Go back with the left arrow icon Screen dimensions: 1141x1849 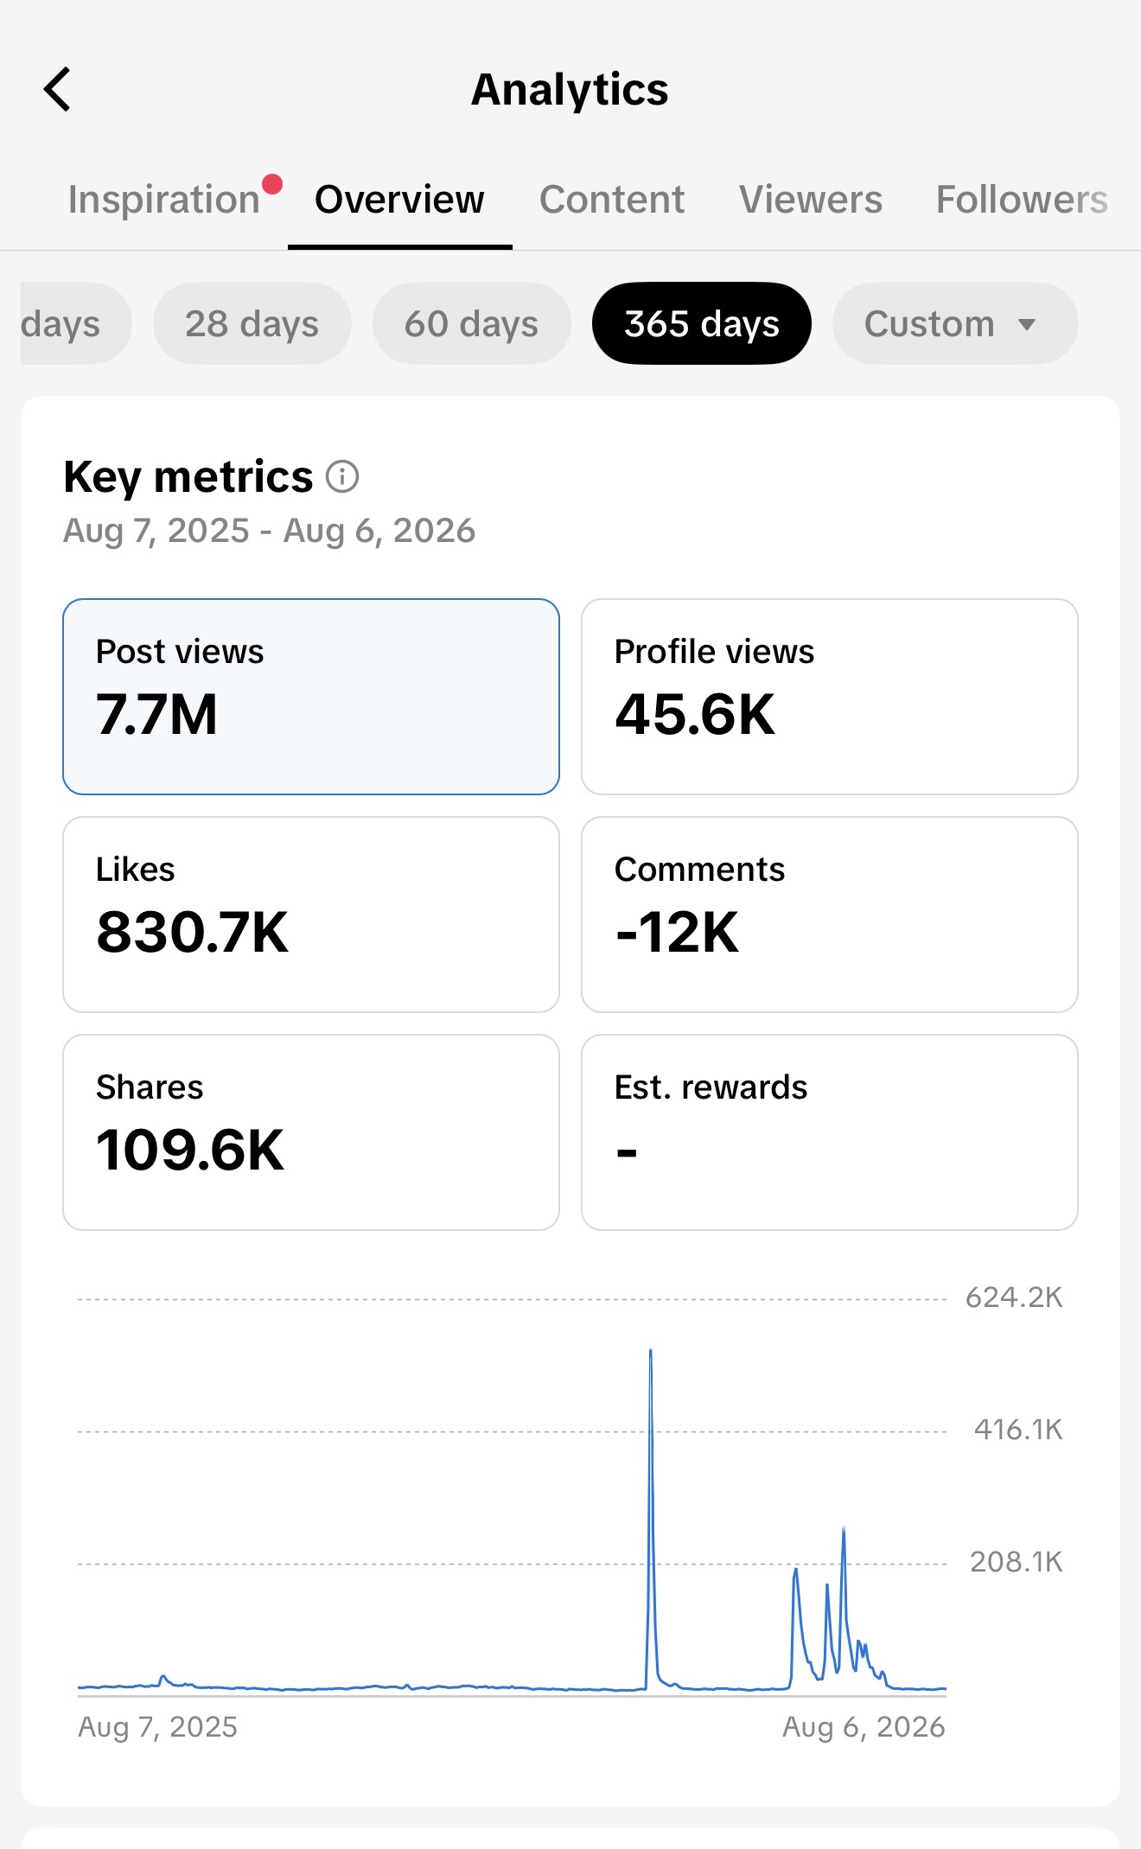pyautogui.click(x=57, y=90)
